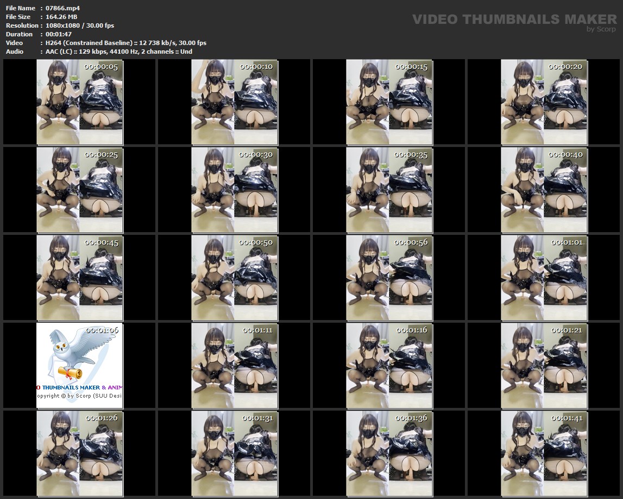Click the thumbnail marked 00:01:36
Viewport: 623px width, 499px height.
(x=389, y=453)
